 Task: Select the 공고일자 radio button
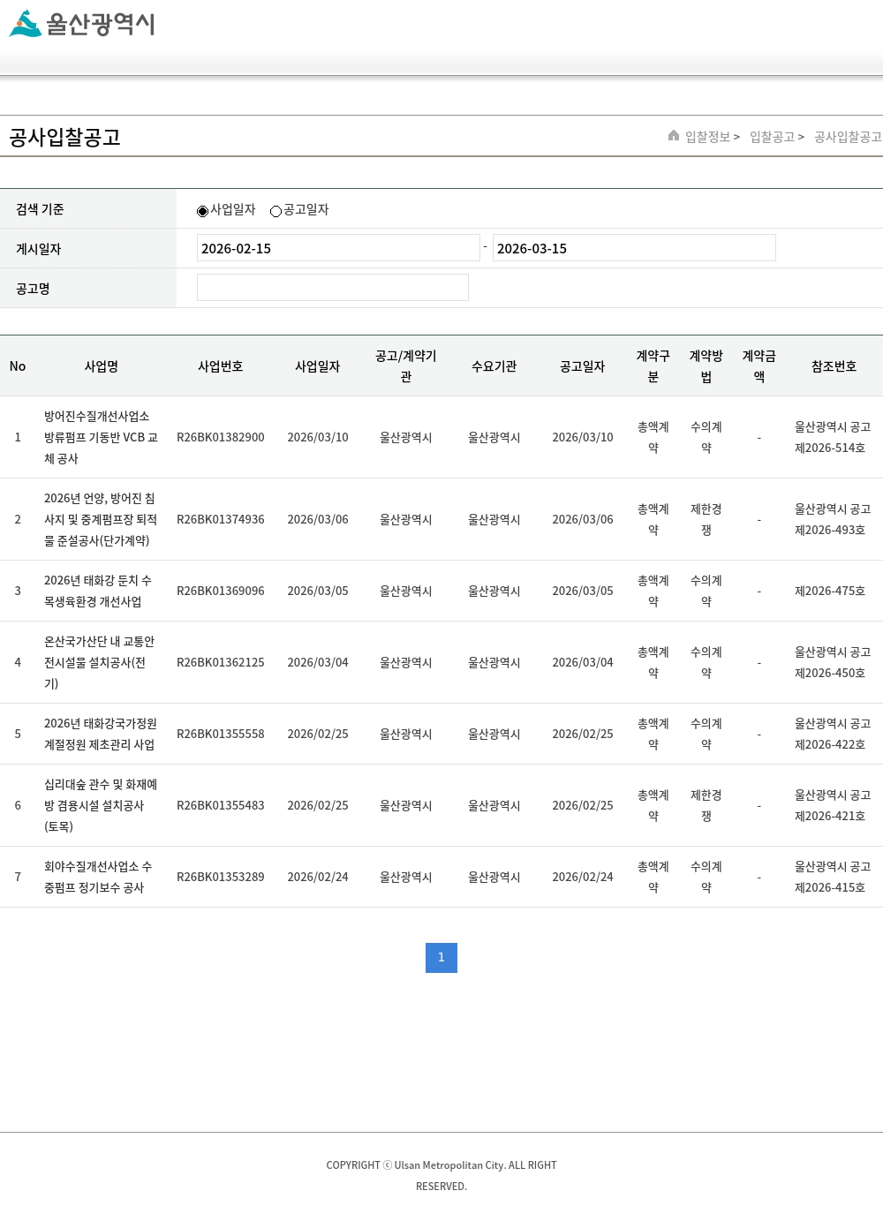coord(275,211)
